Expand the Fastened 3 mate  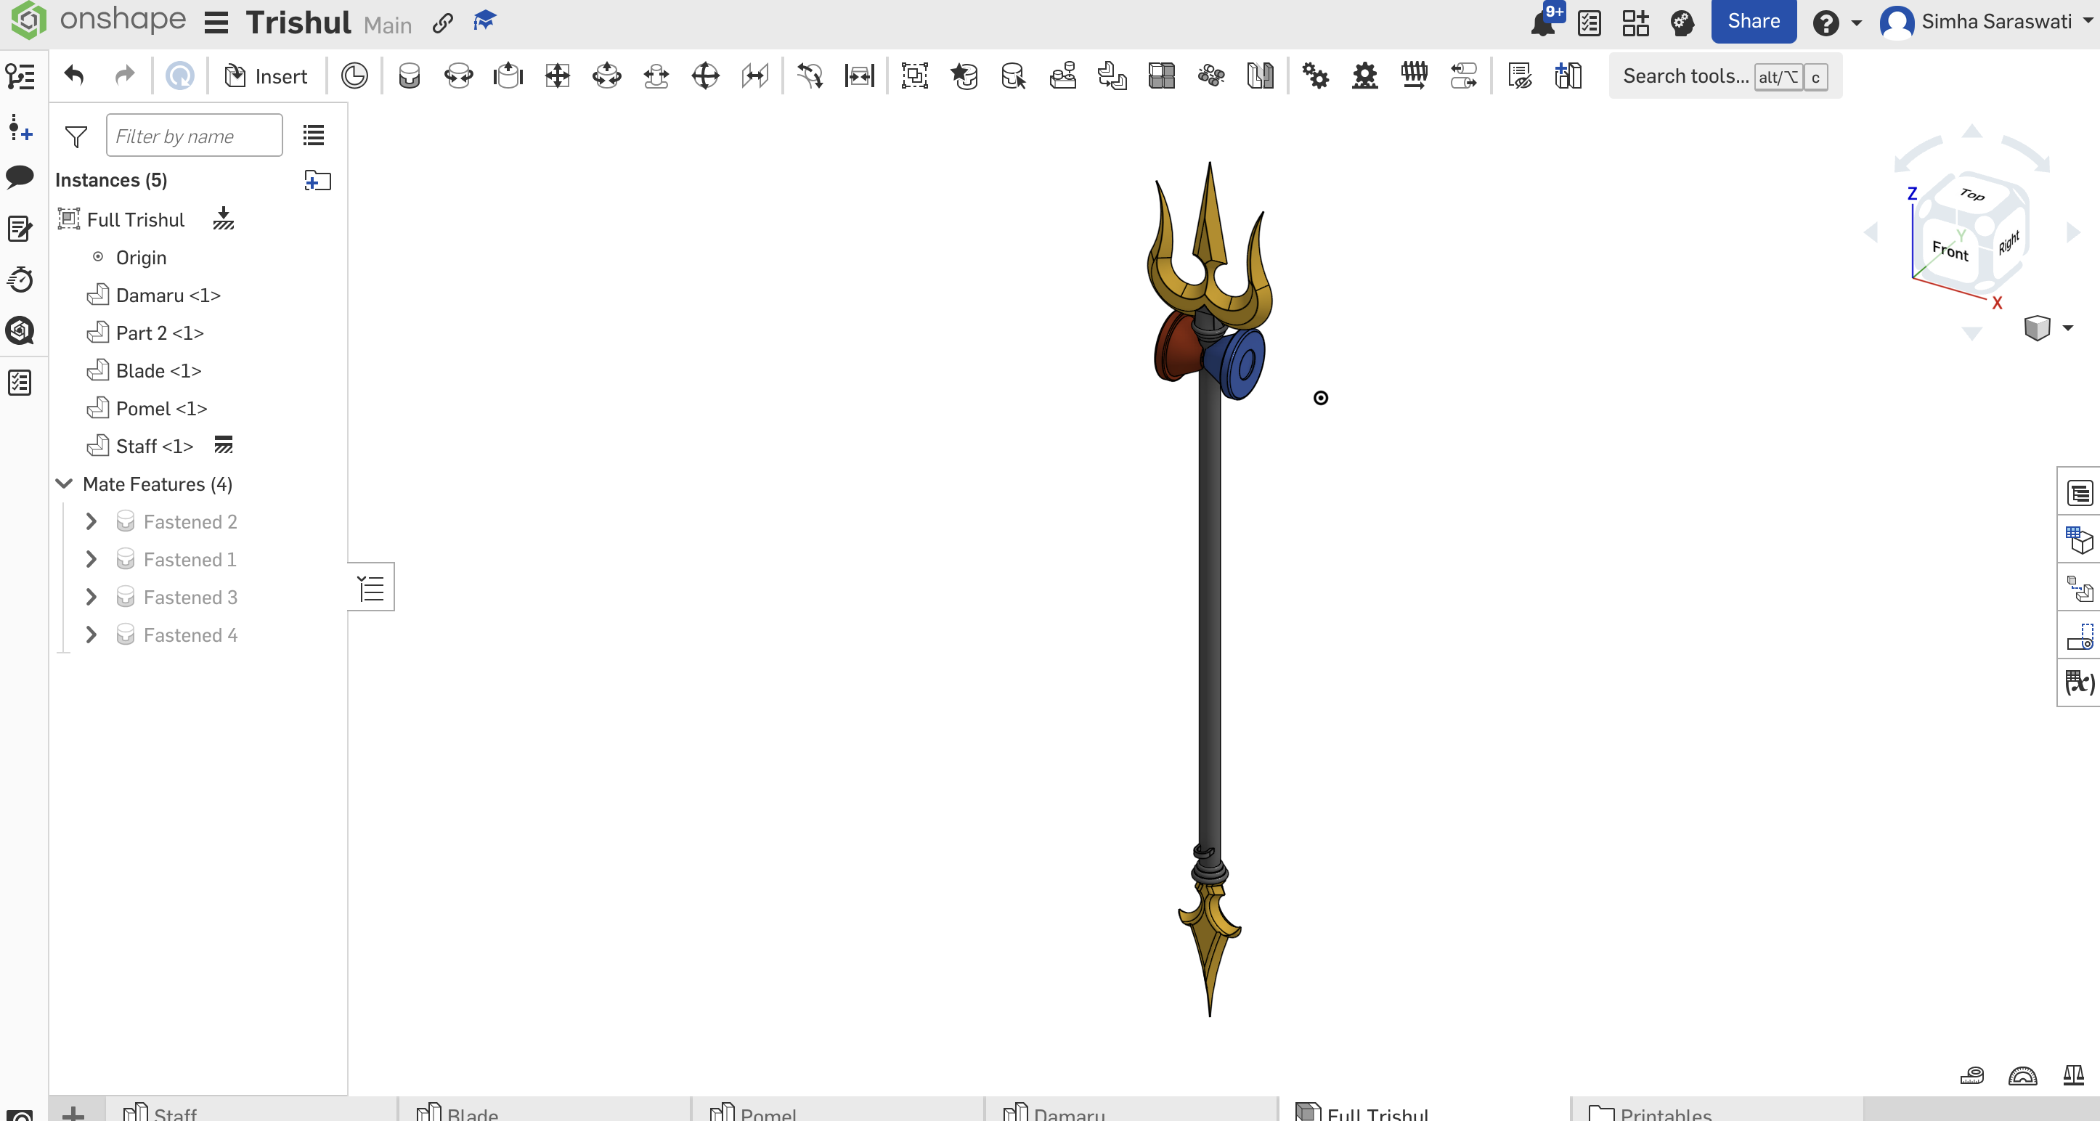point(91,597)
